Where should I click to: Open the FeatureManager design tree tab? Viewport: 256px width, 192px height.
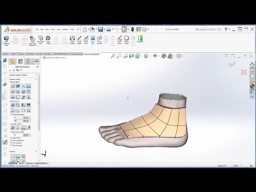12,61
